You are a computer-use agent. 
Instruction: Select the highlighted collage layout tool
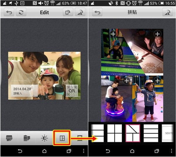(x=62, y=138)
